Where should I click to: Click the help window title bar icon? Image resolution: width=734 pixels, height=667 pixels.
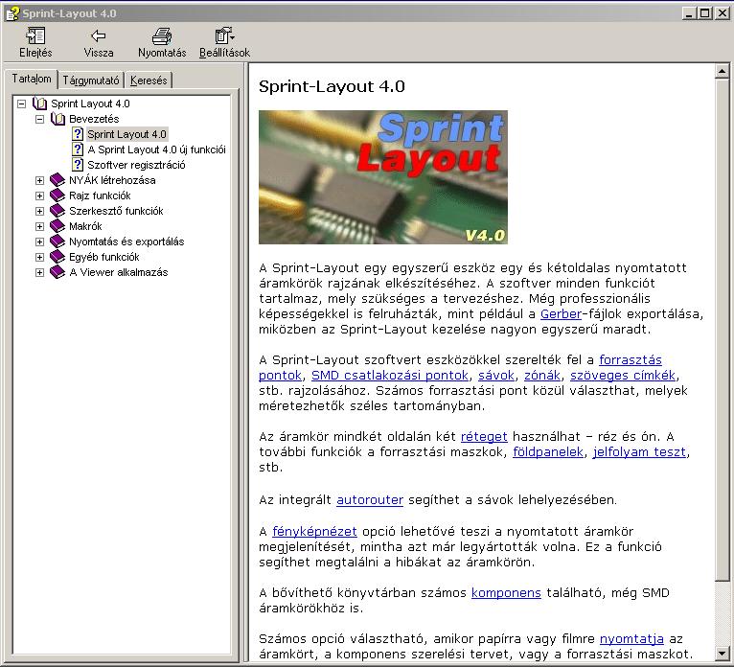(x=12, y=13)
